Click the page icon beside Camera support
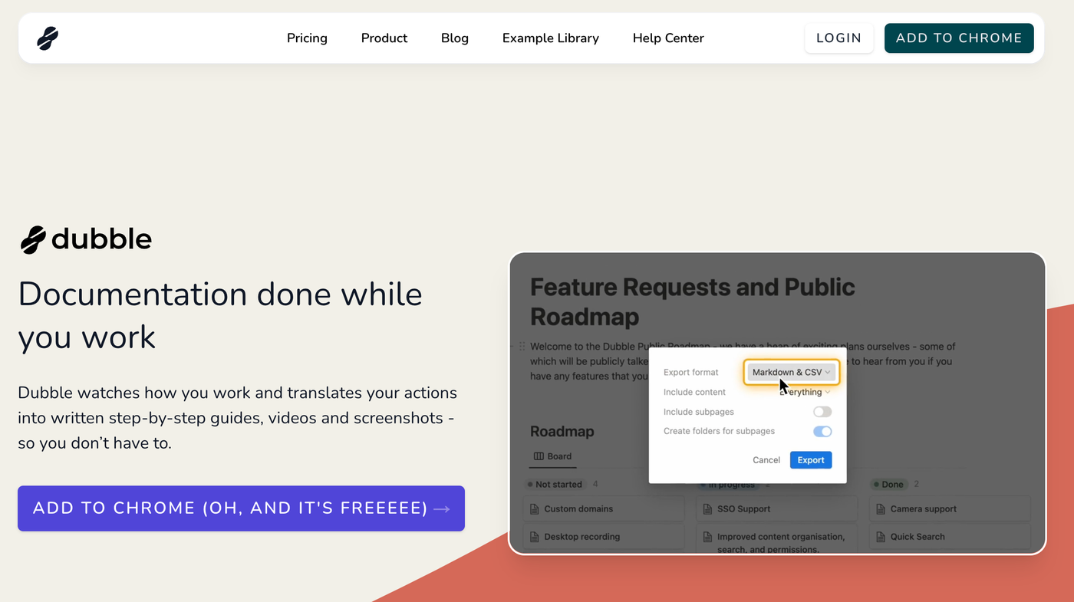The height and width of the screenshot is (602, 1074). pyautogui.click(x=880, y=509)
